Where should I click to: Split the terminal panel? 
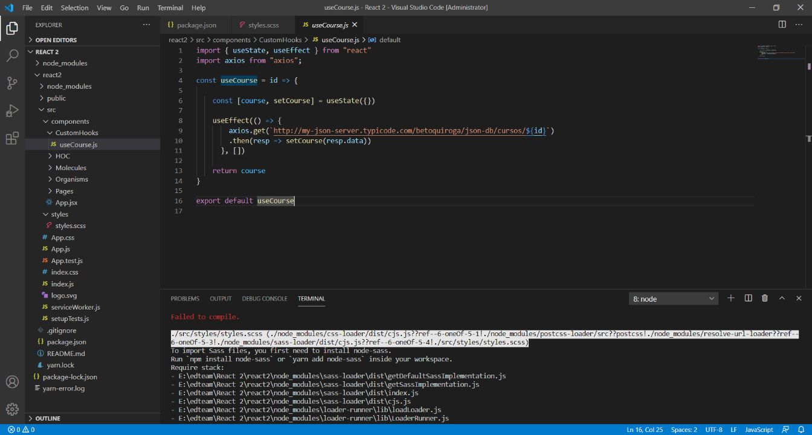click(748, 298)
